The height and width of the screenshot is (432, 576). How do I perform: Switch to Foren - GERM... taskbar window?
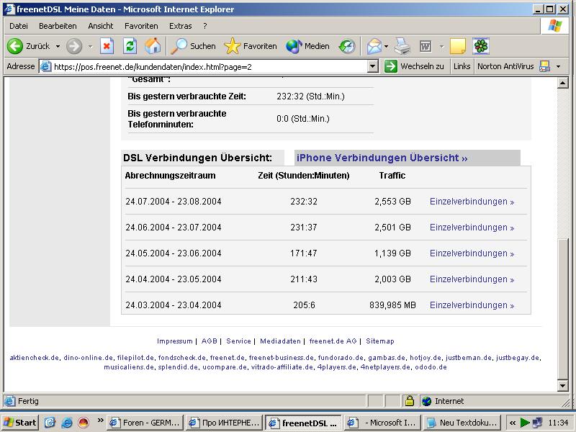(x=145, y=423)
